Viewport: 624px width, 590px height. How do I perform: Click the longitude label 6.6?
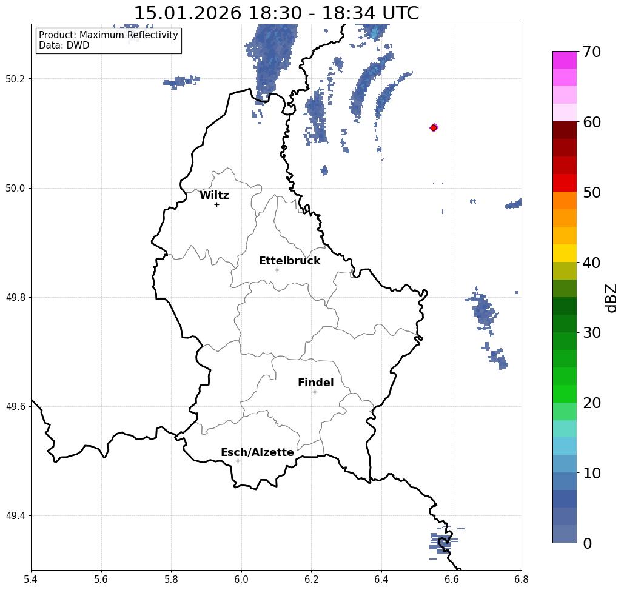point(451,579)
